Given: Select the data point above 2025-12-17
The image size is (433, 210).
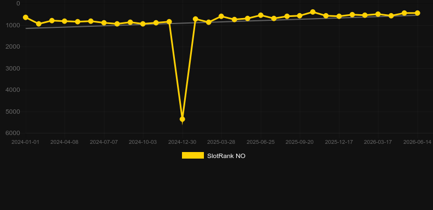Looking at the screenshot, I should coord(339,16).
